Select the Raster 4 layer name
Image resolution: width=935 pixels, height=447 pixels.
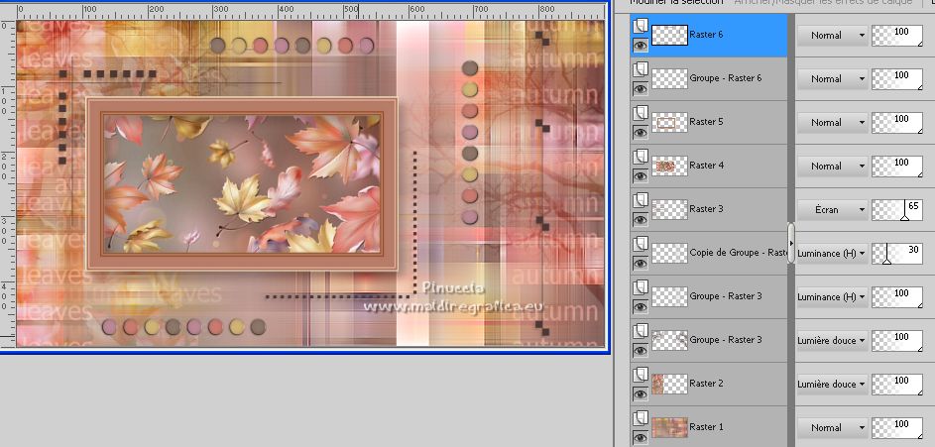(x=706, y=166)
